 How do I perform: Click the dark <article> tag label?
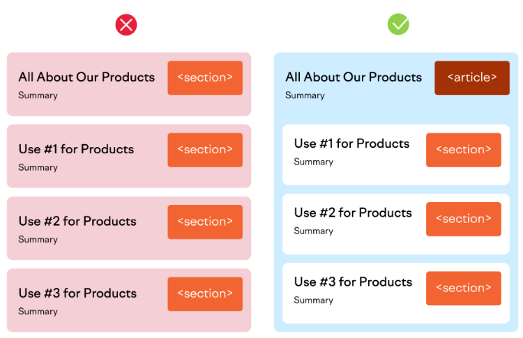point(472,77)
